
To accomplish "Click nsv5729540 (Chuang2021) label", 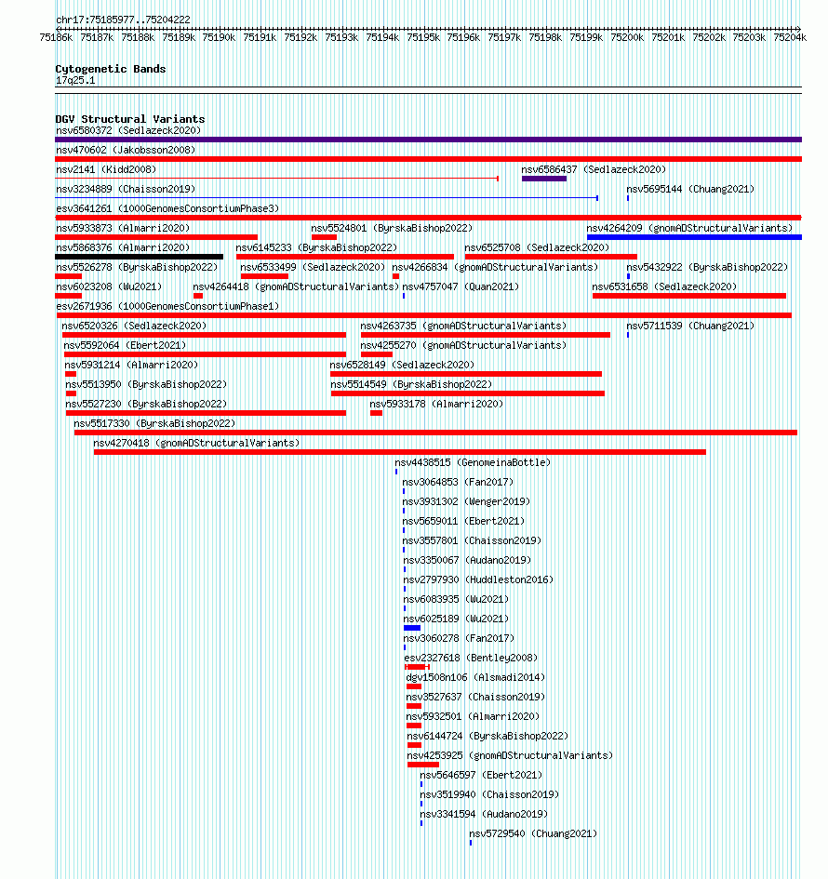I will click(x=533, y=834).
